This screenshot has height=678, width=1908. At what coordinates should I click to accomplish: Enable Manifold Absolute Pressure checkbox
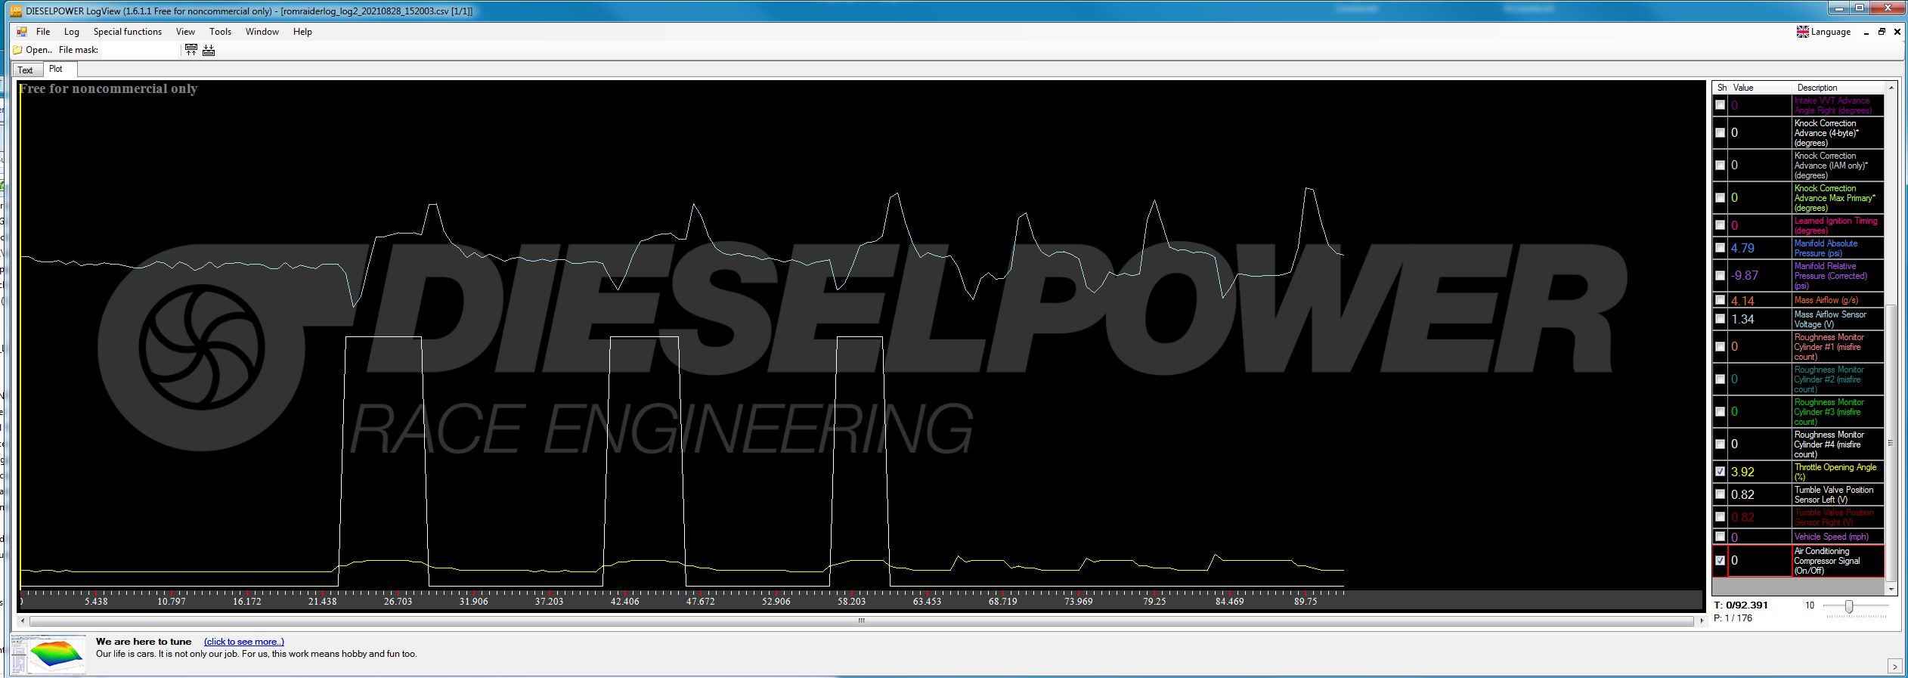1720,248
